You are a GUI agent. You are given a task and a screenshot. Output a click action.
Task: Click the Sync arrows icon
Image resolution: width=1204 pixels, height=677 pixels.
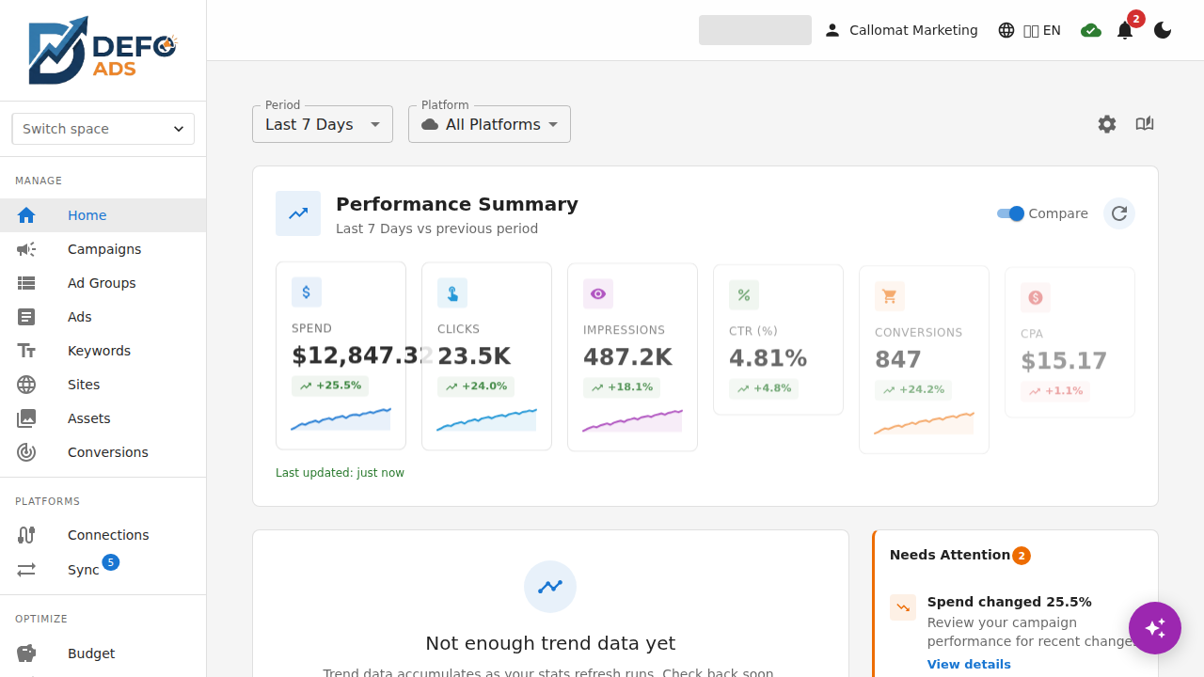coord(26,570)
